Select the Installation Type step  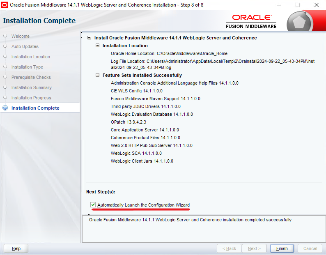pyautogui.click(x=27, y=67)
